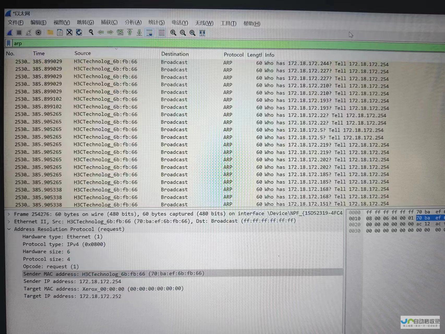Sort by the Source column header
This screenshot has height=334, width=445.
click(116, 53)
